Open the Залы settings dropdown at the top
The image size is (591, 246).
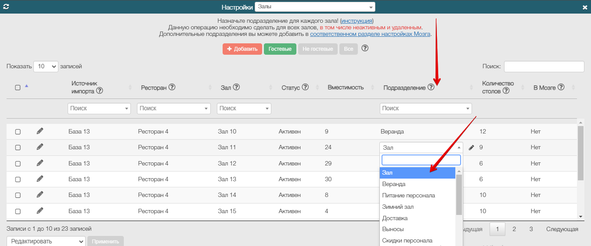pyautogui.click(x=314, y=7)
